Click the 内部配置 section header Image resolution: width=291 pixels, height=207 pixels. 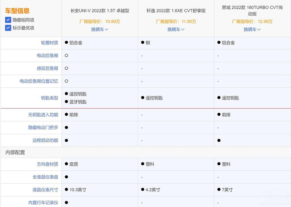[x=15, y=153]
